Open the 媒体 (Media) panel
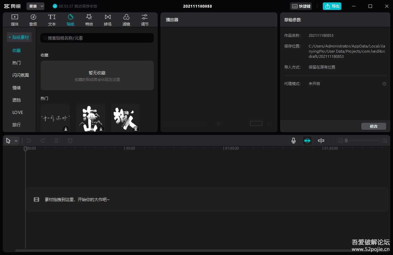The image size is (393, 255). click(x=14, y=19)
